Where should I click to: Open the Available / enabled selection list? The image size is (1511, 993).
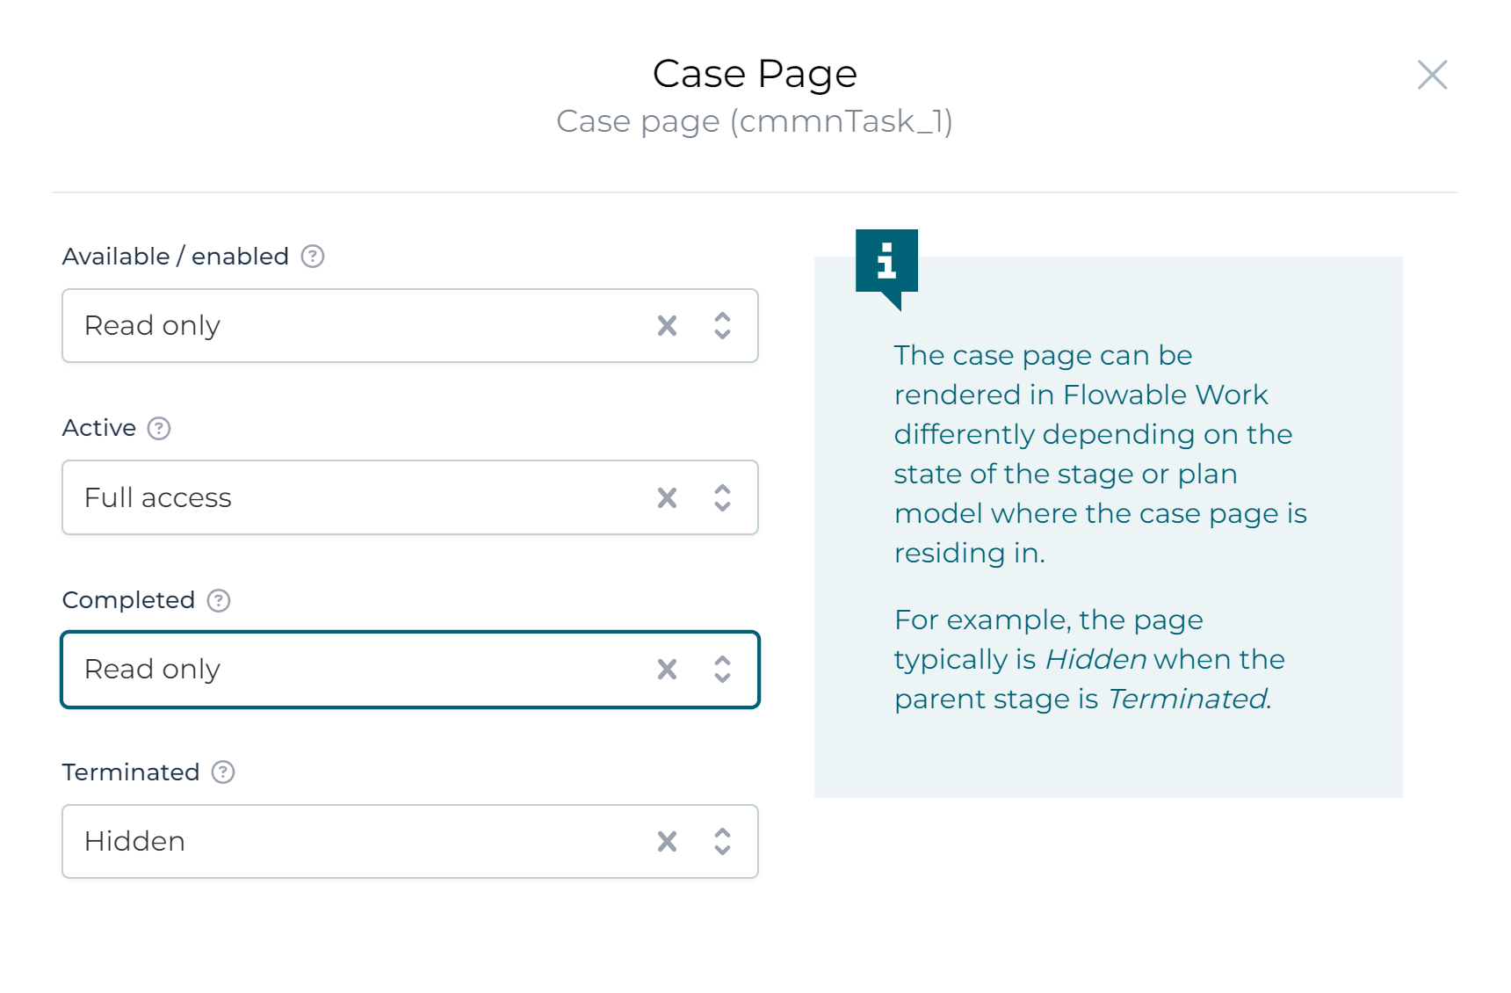tap(722, 325)
